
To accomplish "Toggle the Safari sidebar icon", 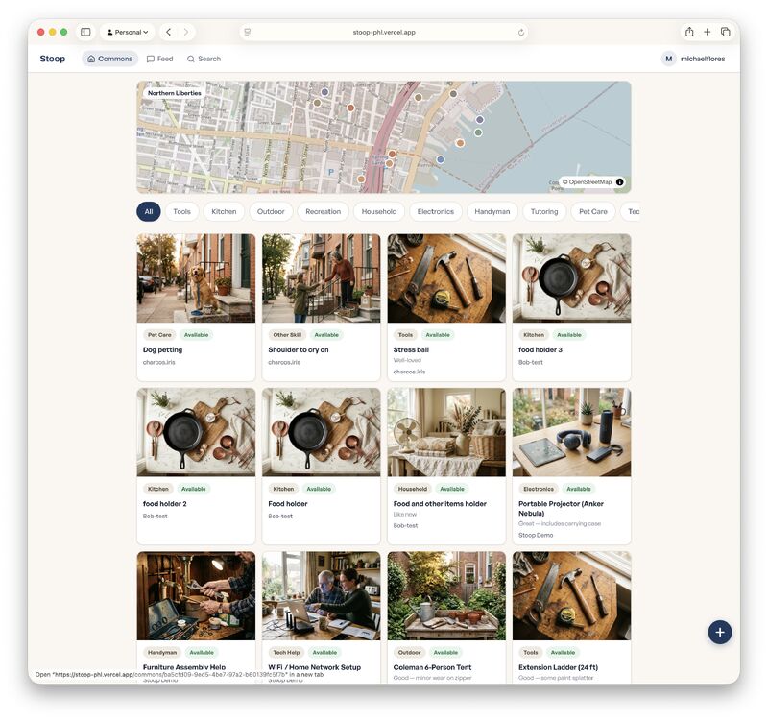I will tap(85, 32).
